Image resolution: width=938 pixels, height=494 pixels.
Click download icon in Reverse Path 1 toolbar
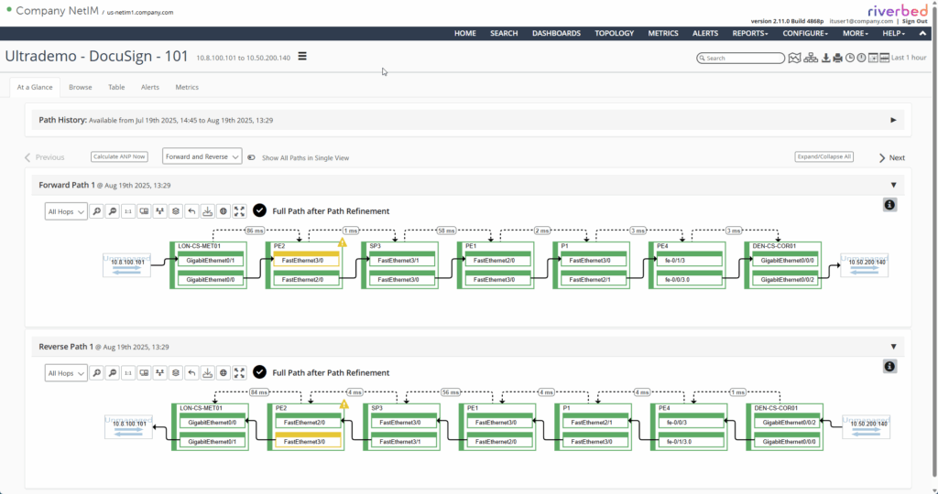click(x=208, y=373)
